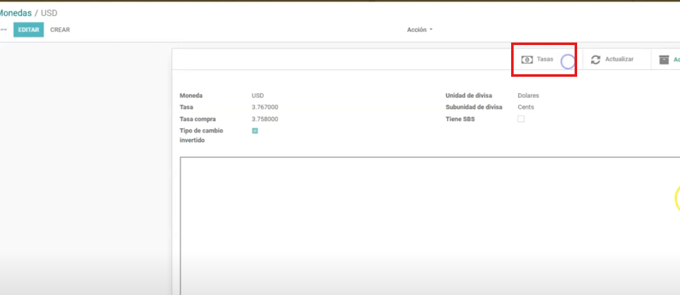Click the Actualizar button label

click(619, 59)
